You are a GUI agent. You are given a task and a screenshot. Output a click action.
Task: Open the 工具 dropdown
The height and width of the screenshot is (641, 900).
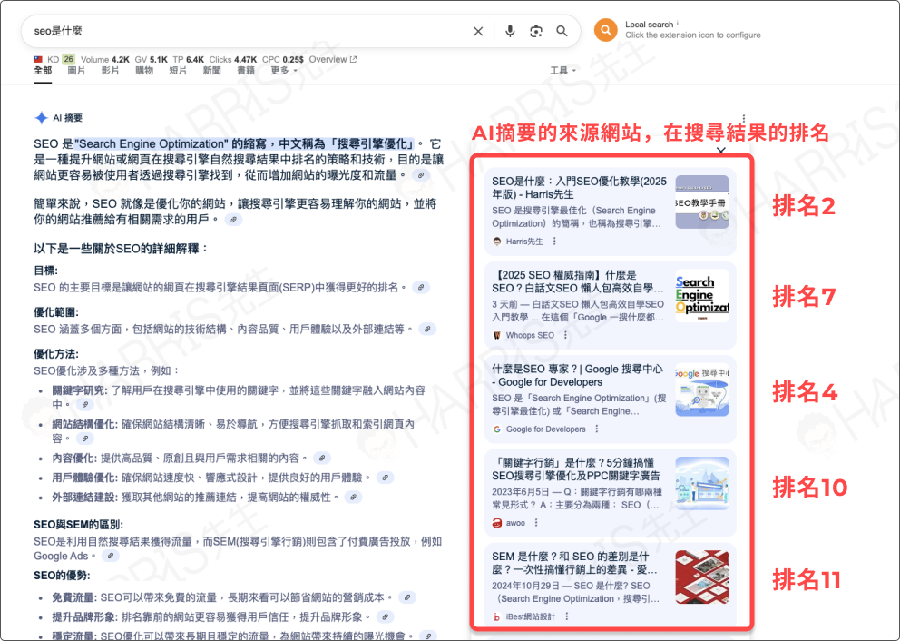tap(562, 71)
